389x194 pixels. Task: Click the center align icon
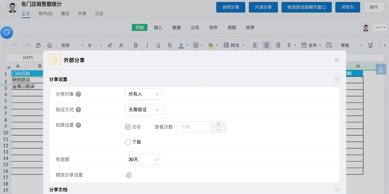pos(266,45)
